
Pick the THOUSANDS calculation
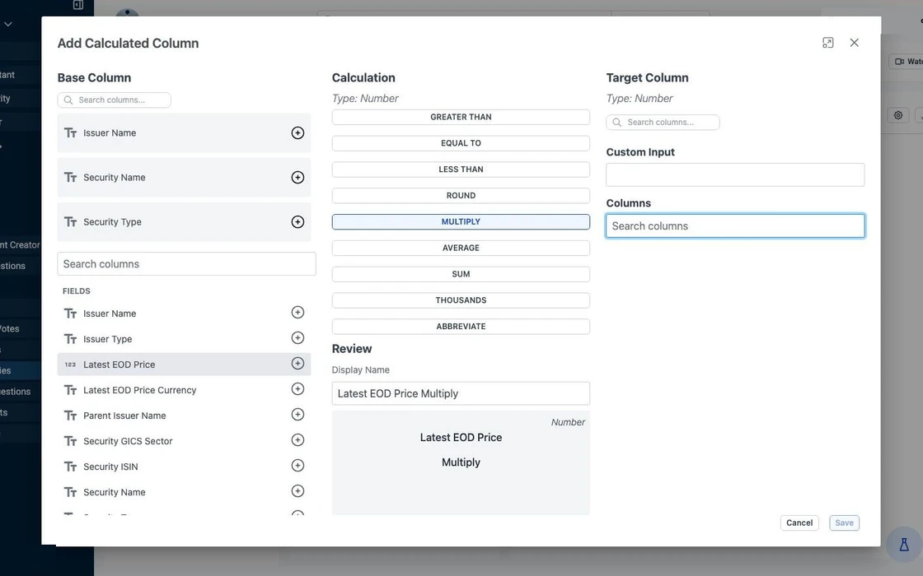(x=461, y=300)
